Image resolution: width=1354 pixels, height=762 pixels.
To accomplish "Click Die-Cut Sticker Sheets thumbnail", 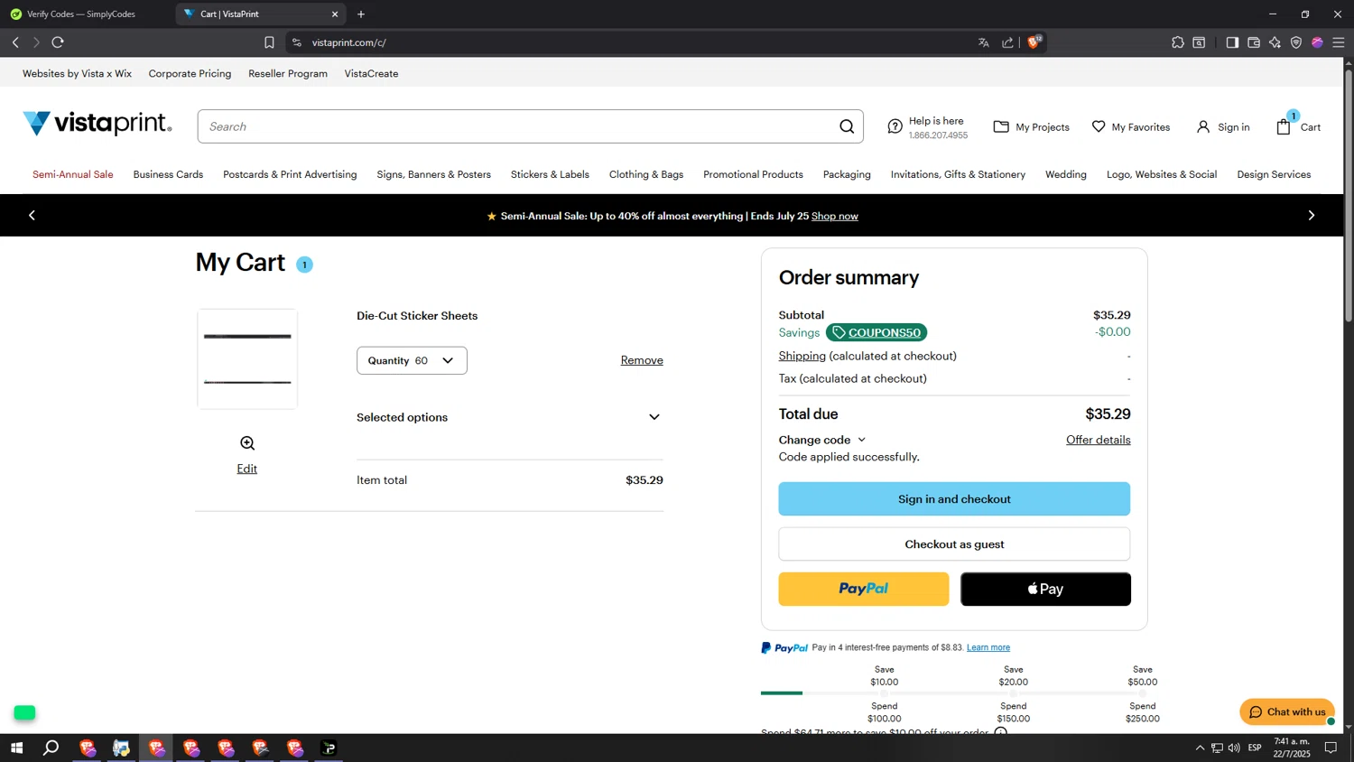I will [x=247, y=359].
